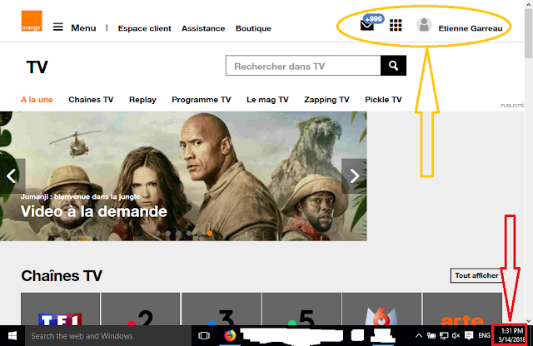Open the France 5 channel tile

coord(301,309)
